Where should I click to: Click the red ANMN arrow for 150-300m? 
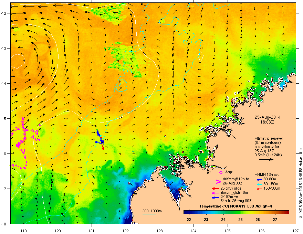click(259, 189)
